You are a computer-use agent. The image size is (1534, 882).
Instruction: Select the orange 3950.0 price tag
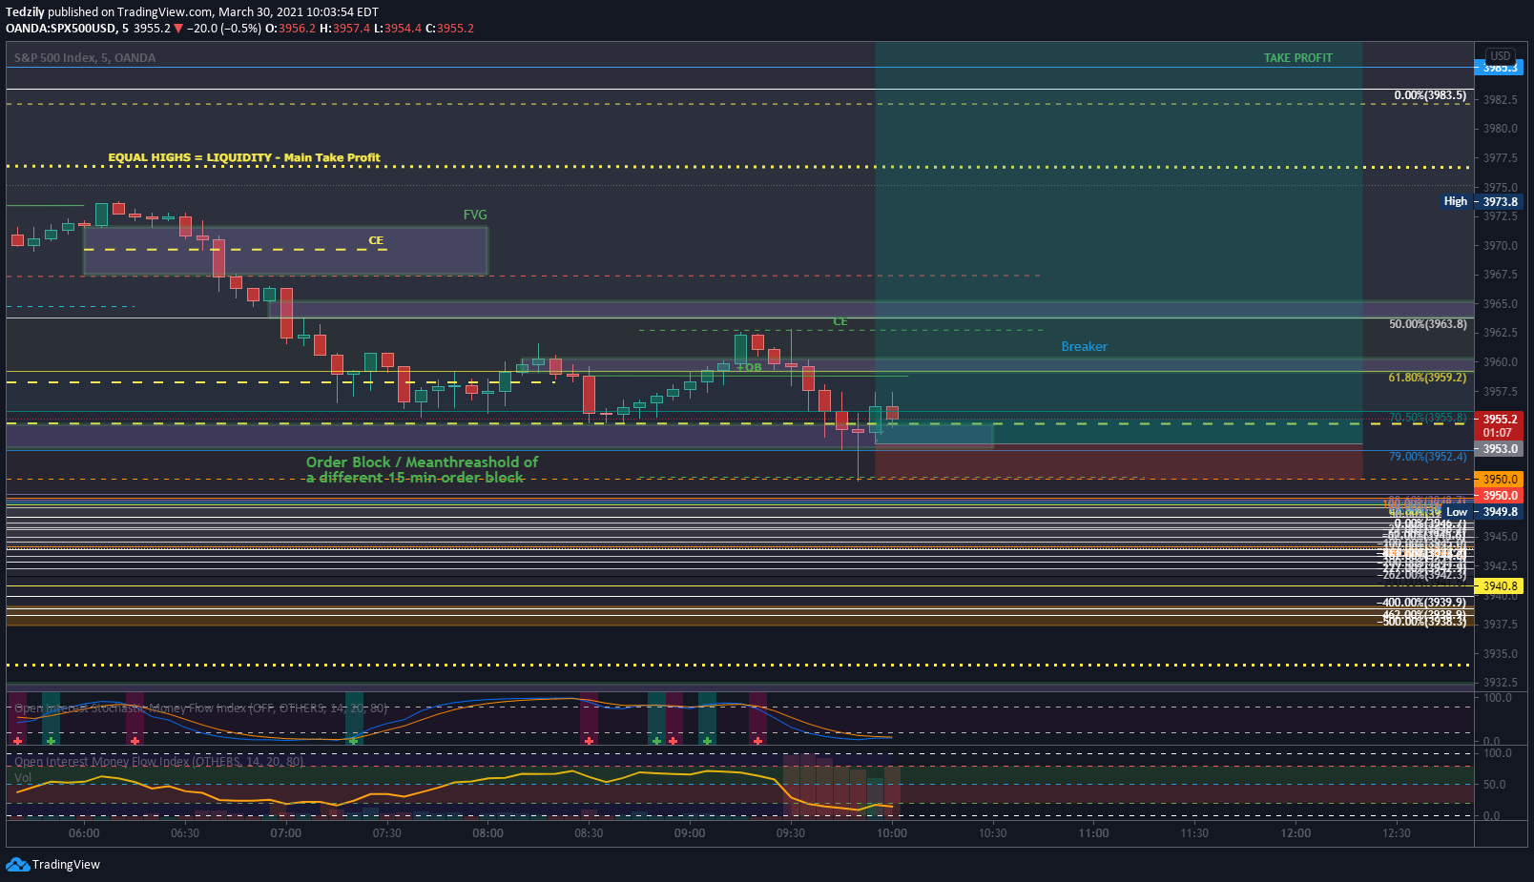coord(1500,480)
